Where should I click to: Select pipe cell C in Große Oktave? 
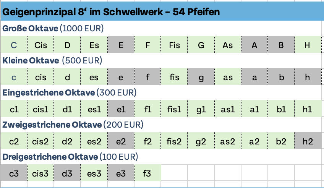pyautogui.click(x=14, y=45)
